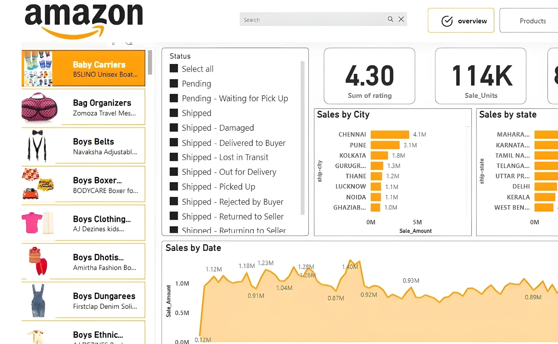Click the TELANGA... bar in state chart
Screen dimensions: 558x344
tap(546, 166)
